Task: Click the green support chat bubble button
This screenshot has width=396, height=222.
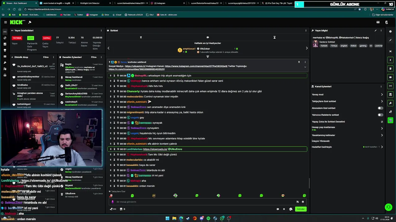Action: pos(388,207)
